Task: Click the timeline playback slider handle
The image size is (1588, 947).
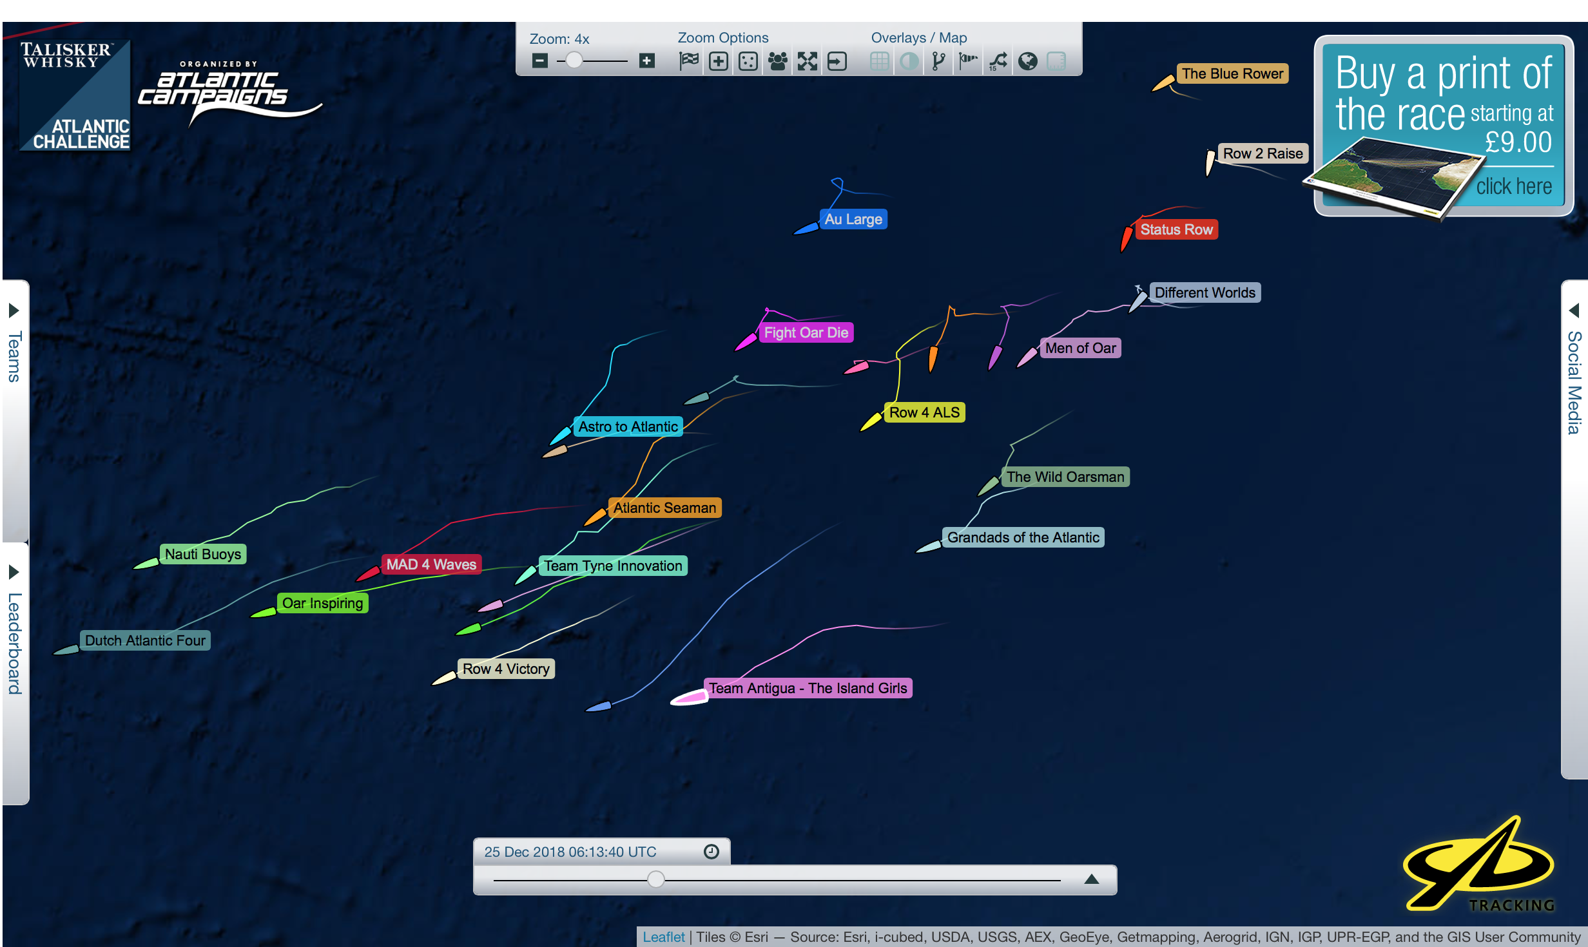Action: point(656,879)
